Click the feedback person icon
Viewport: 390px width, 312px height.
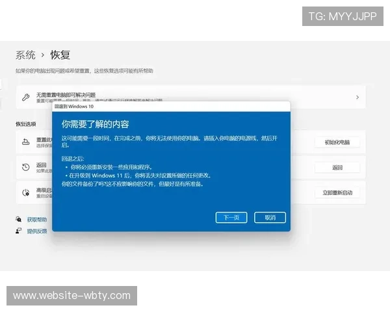pyautogui.click(x=18, y=231)
